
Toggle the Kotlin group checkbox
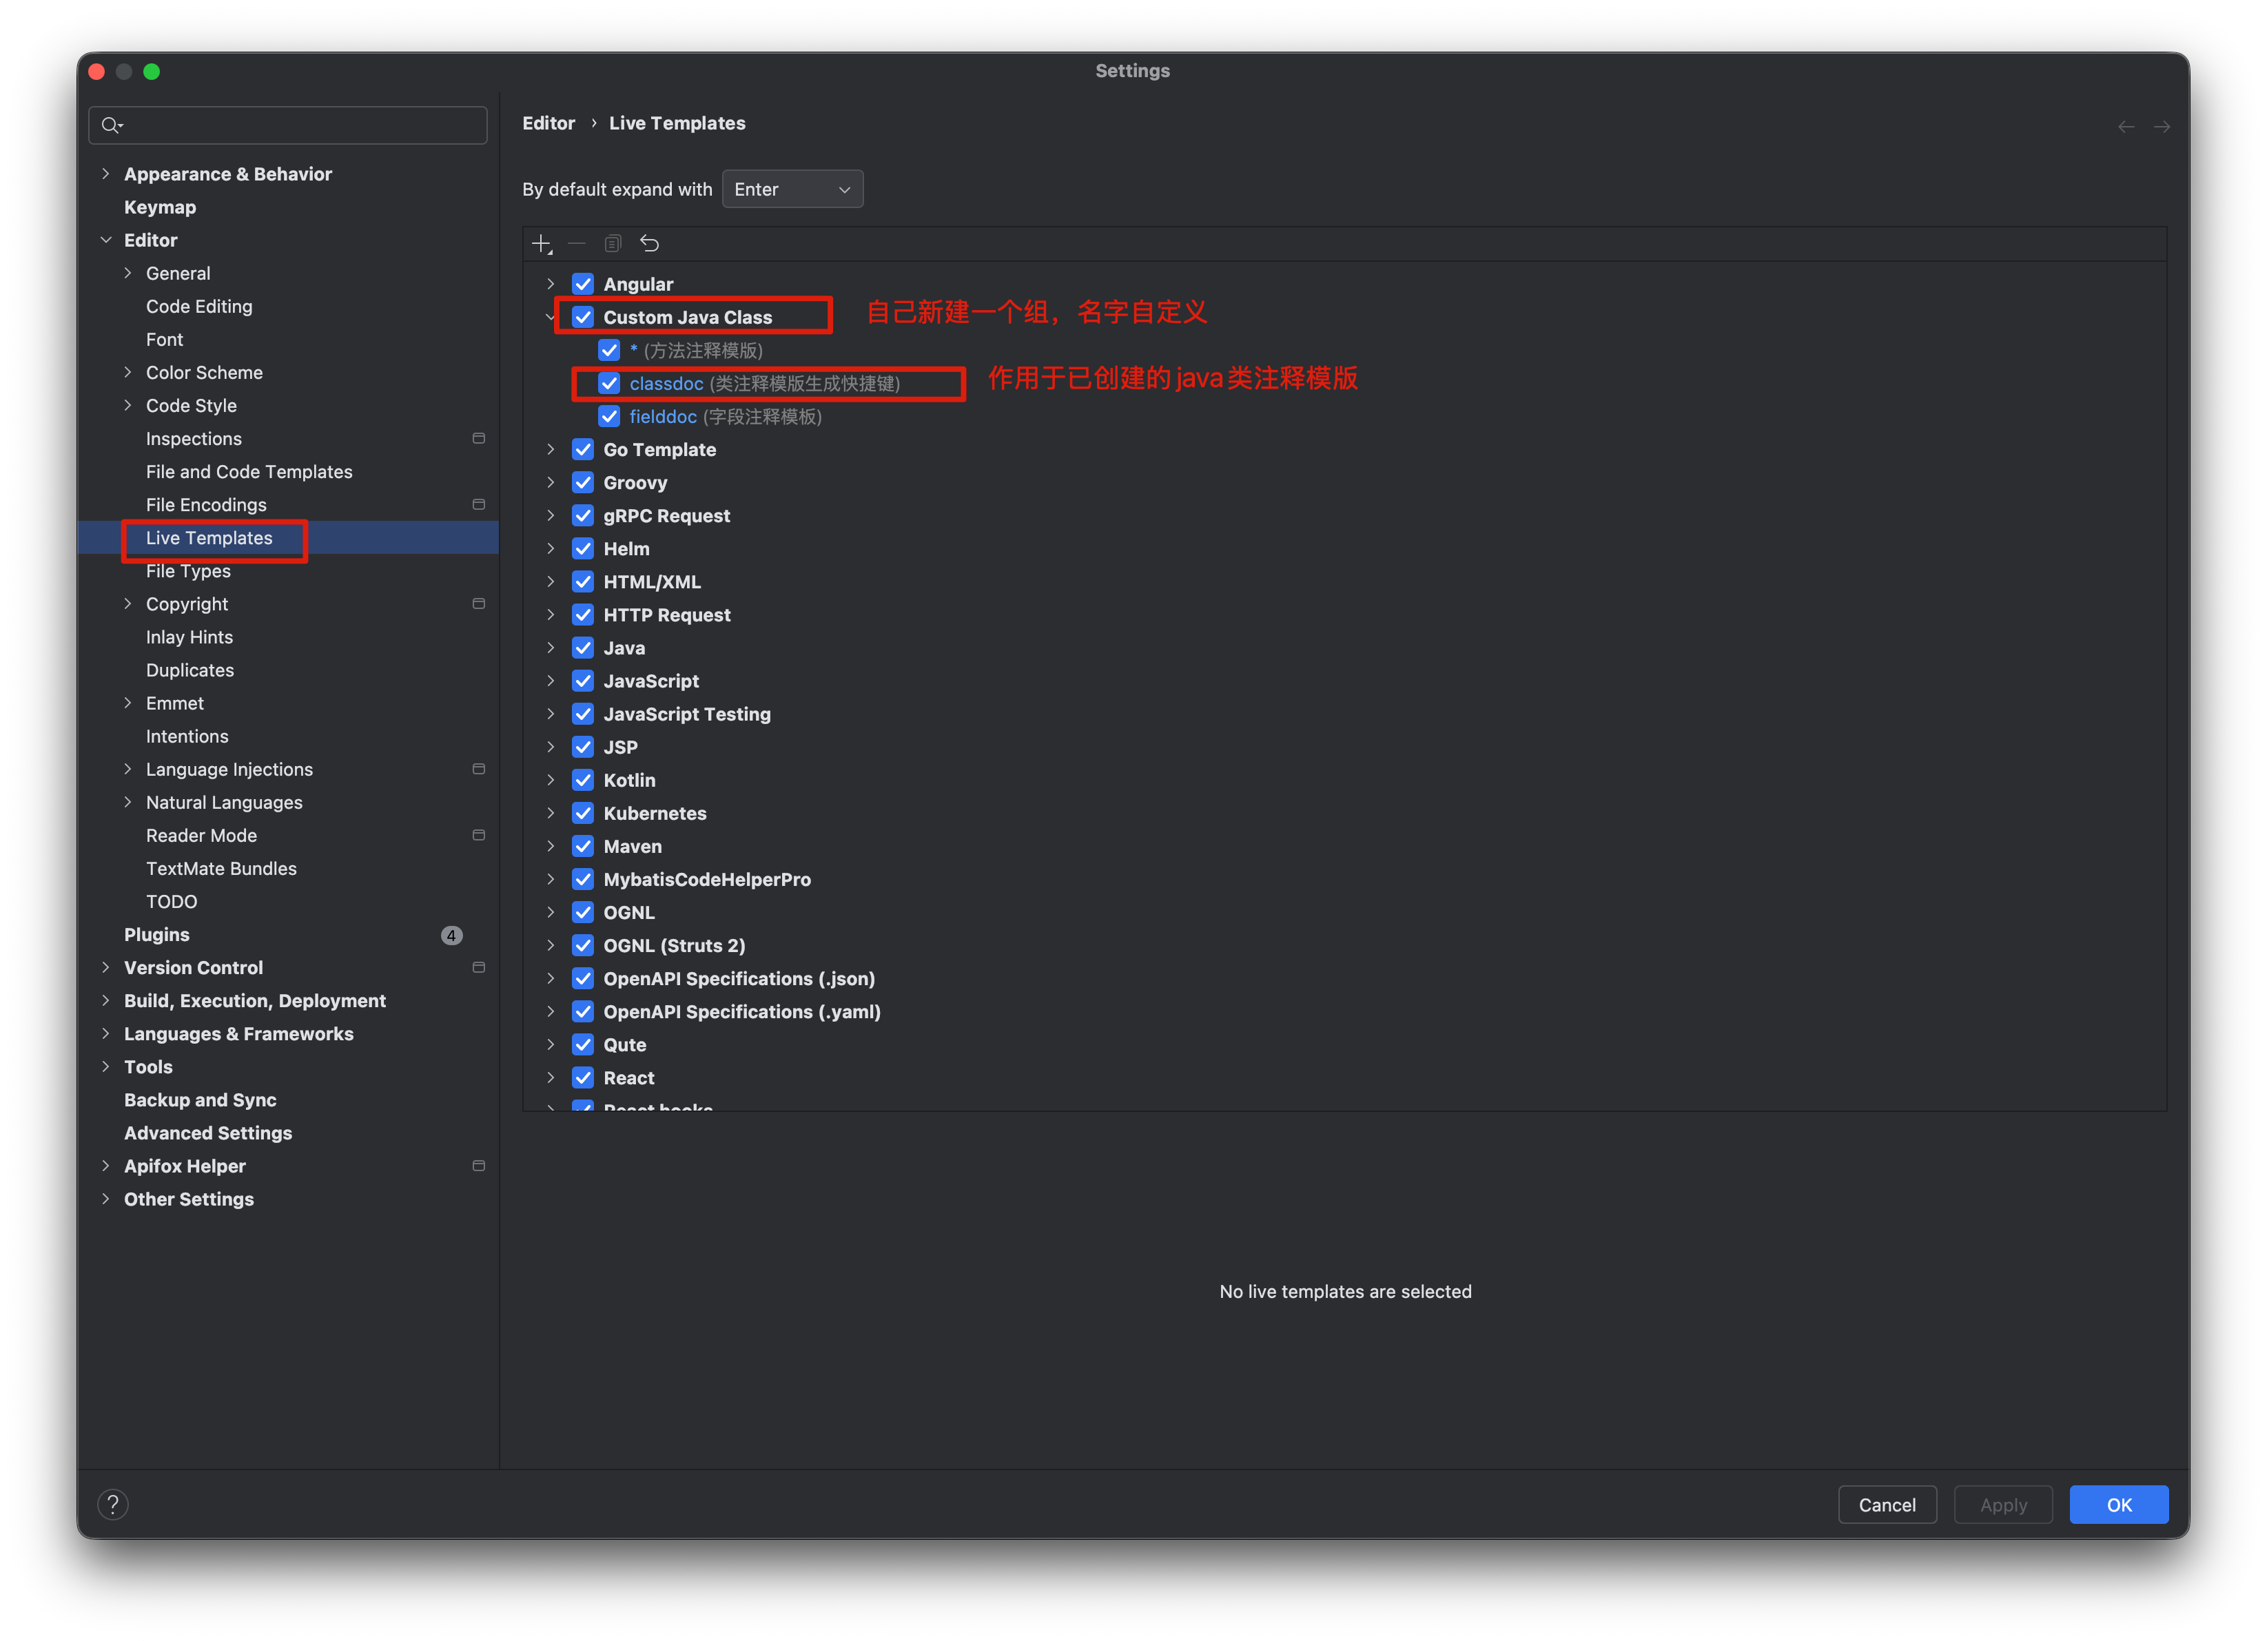tap(583, 781)
